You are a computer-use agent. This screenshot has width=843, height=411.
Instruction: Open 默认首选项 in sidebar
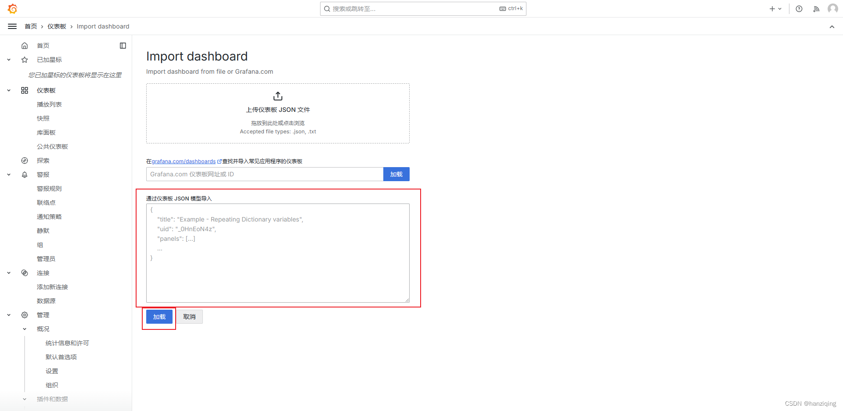pyautogui.click(x=61, y=357)
